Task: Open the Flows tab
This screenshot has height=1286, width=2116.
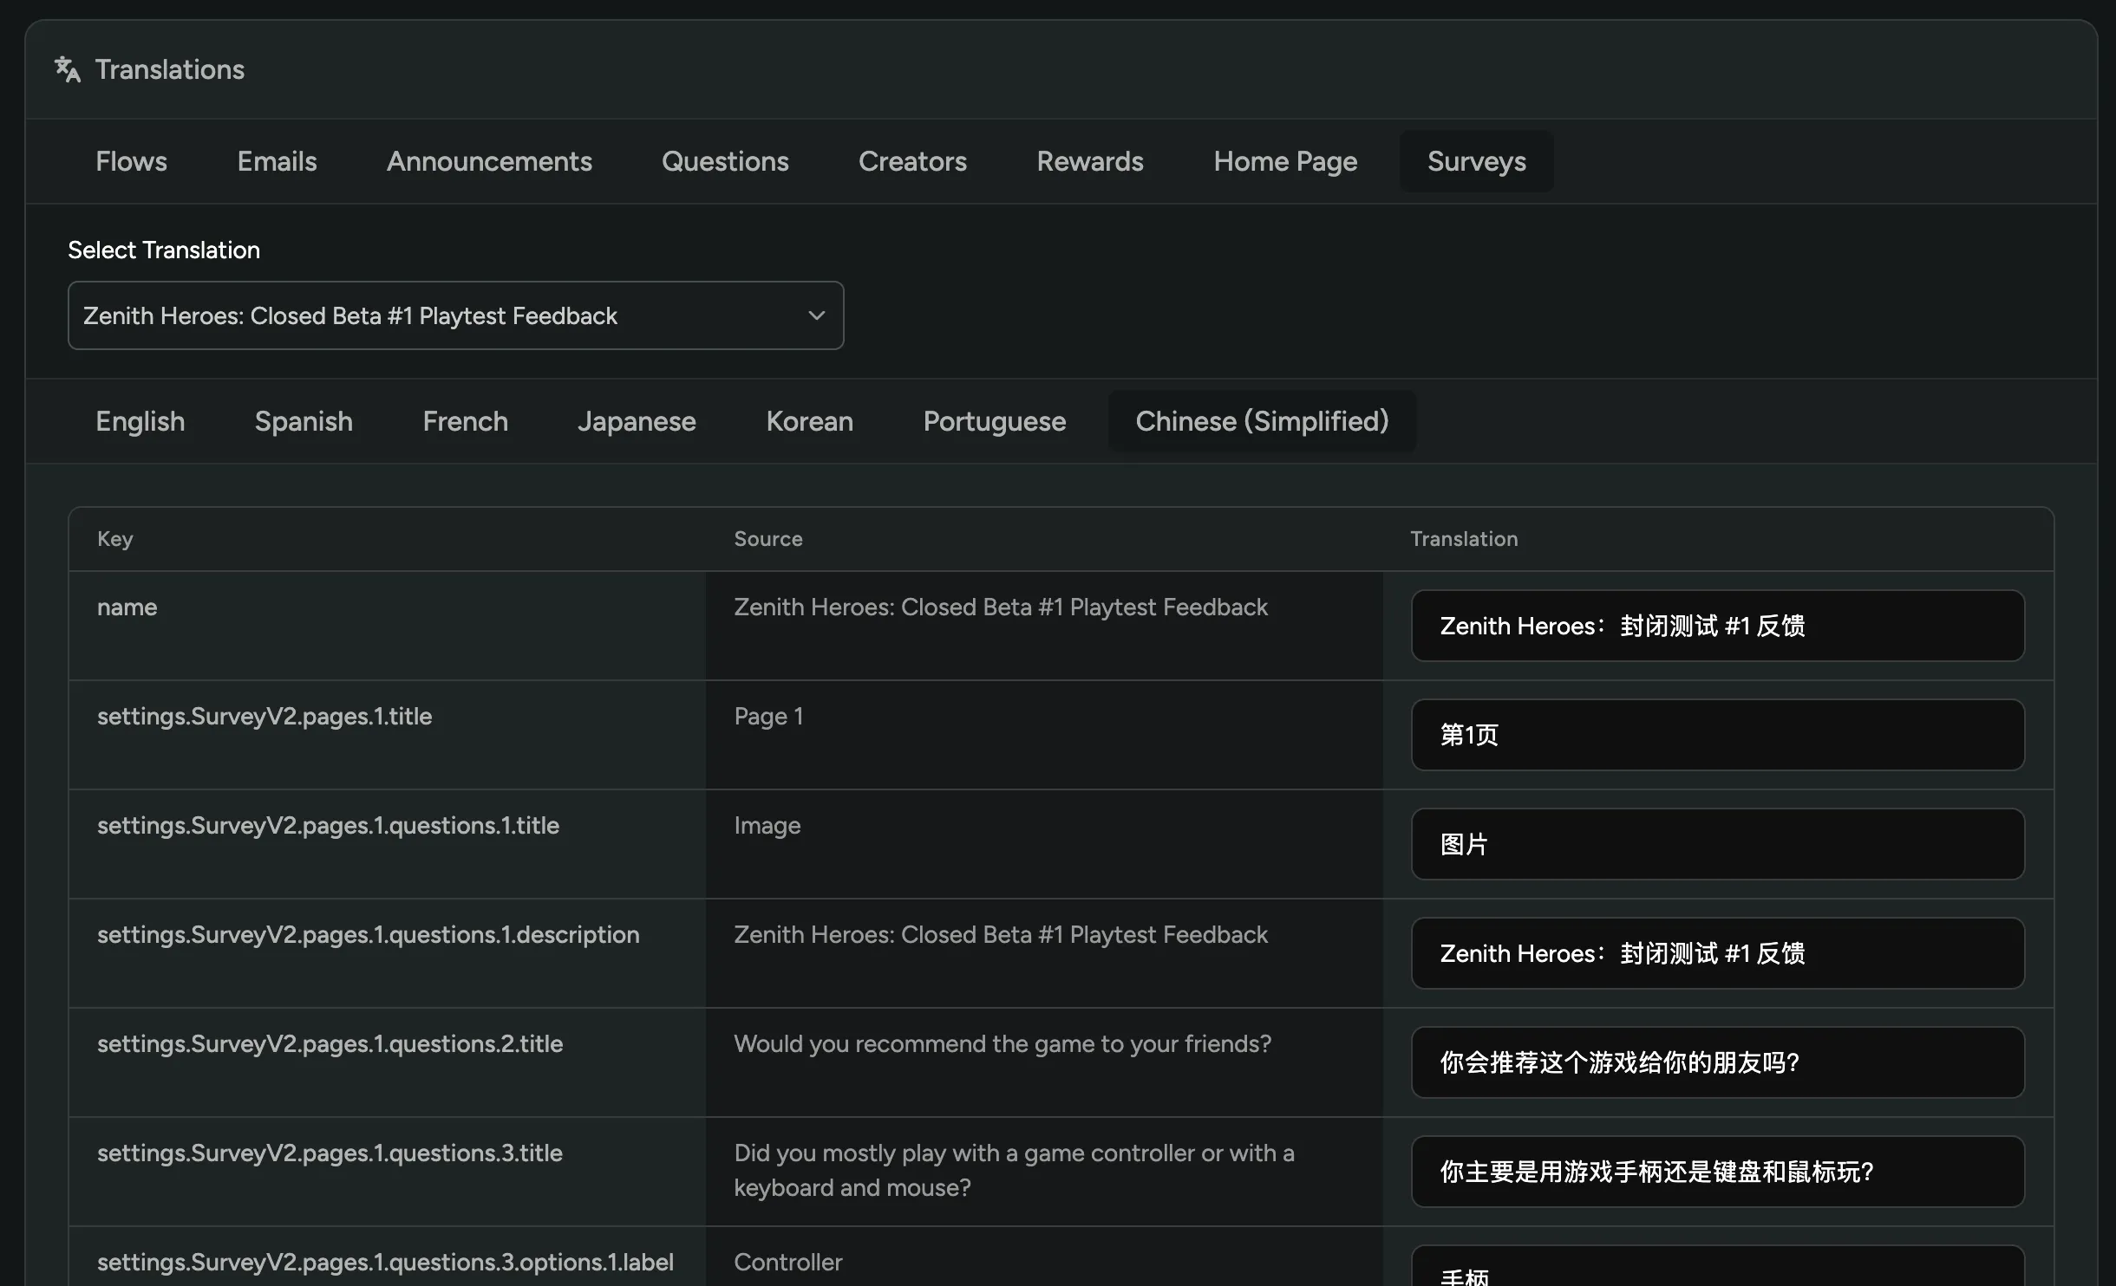Action: point(131,161)
